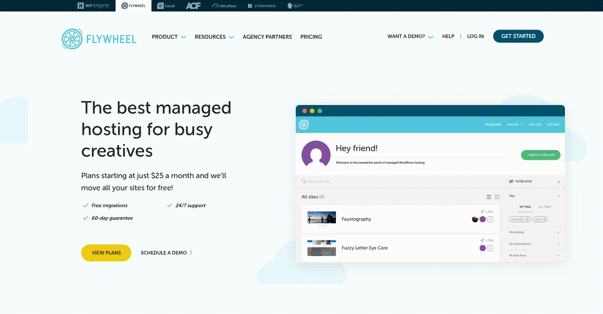Image resolution: width=603 pixels, height=314 pixels.
Task: Open the NitroPack brand link in top bar
Action: [224, 6]
